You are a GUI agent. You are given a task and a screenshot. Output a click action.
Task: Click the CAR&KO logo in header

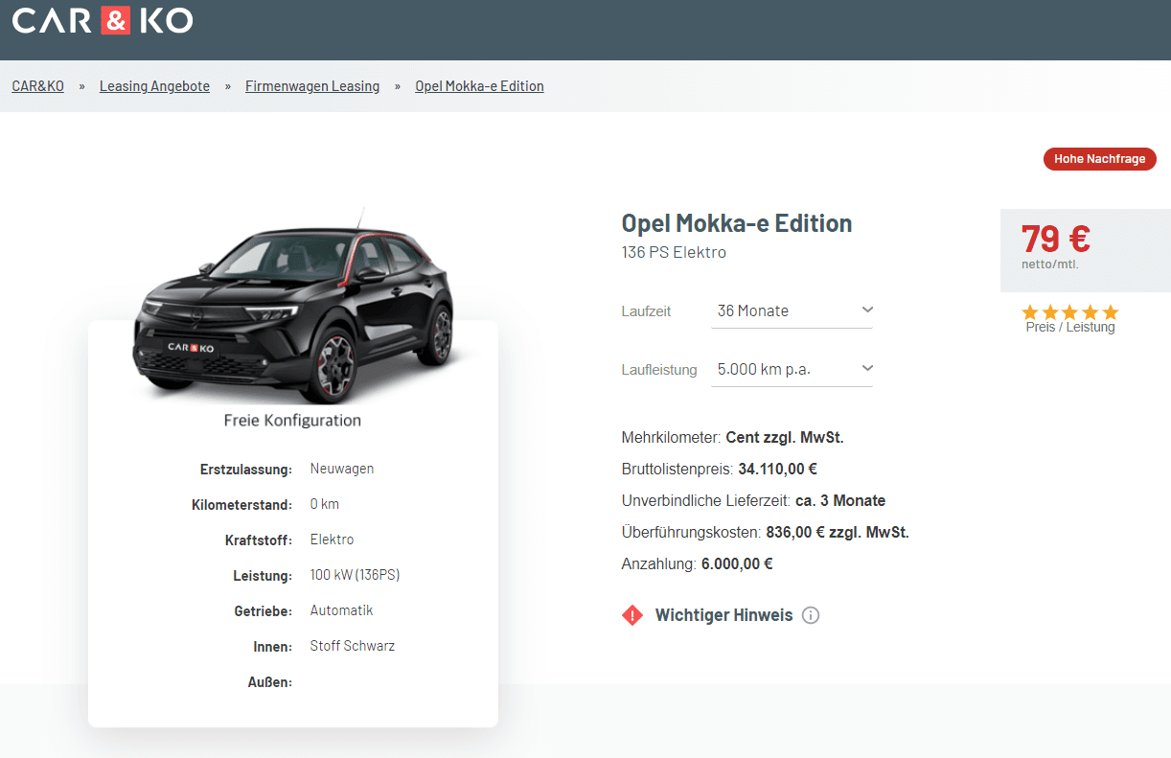[102, 20]
